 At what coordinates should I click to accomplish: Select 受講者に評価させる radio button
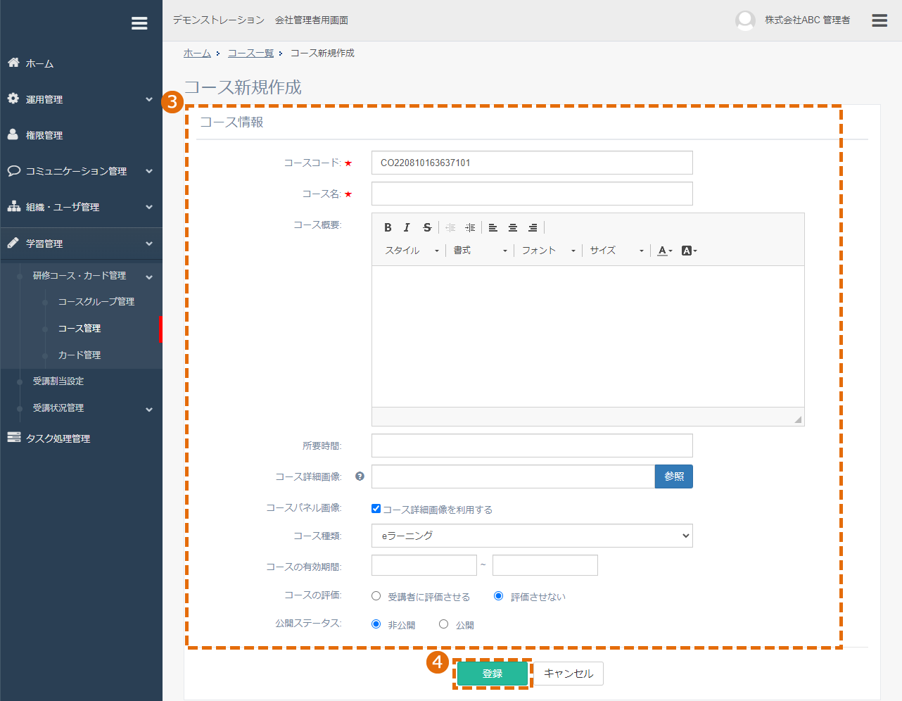(376, 596)
